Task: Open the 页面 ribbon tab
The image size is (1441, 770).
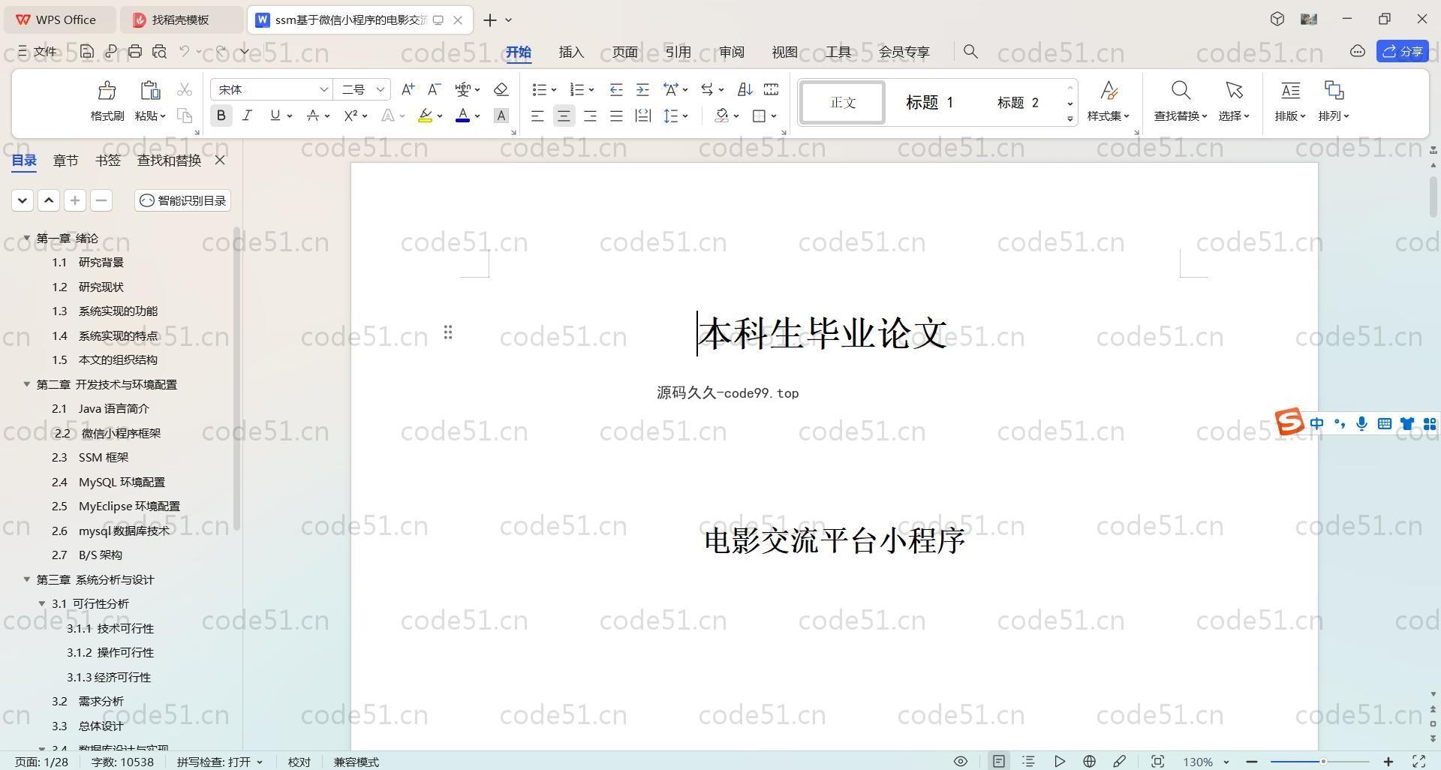Action: [x=624, y=52]
